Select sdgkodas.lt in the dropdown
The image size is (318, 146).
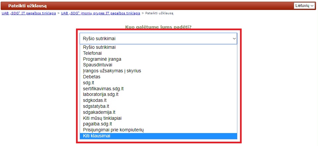pos(95,100)
